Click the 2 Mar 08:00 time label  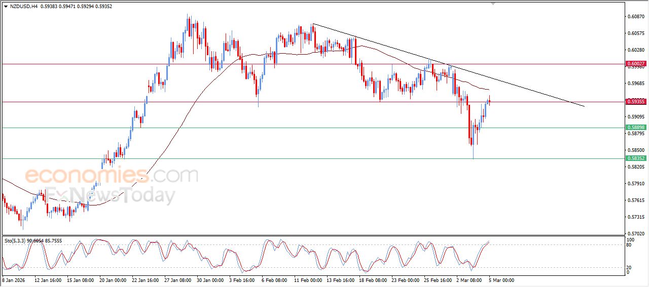(468, 279)
